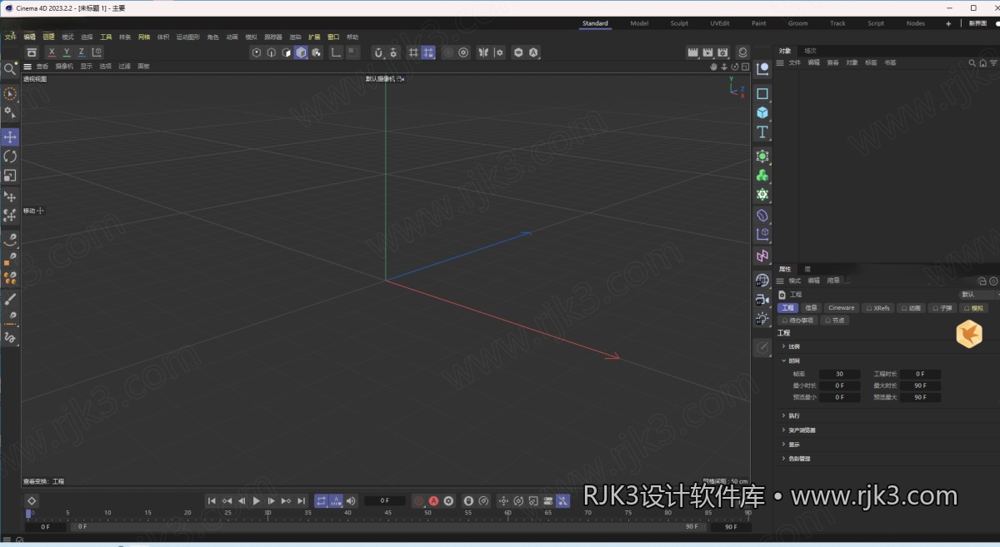Open the viewport hamburger menu

pos(27,66)
